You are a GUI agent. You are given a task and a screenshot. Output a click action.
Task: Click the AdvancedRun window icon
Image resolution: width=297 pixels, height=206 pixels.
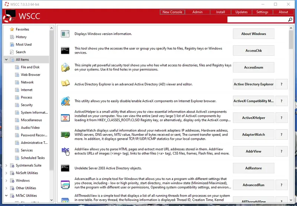coord(65,185)
